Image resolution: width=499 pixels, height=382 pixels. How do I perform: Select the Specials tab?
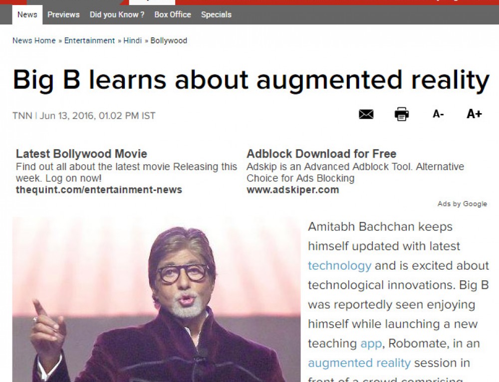pyautogui.click(x=216, y=14)
